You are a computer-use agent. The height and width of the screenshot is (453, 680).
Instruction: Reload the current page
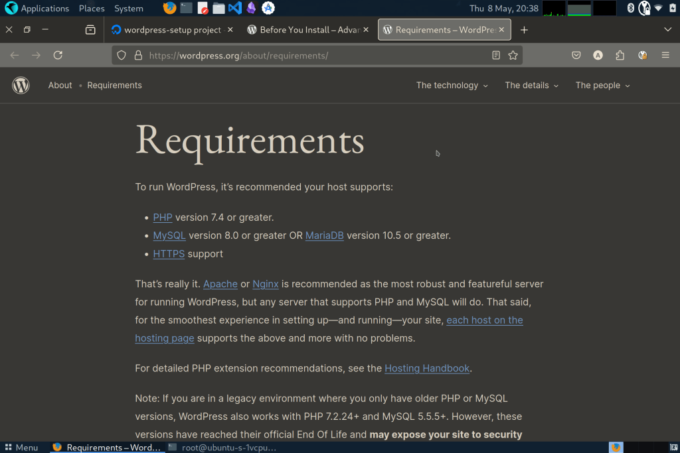tap(58, 55)
